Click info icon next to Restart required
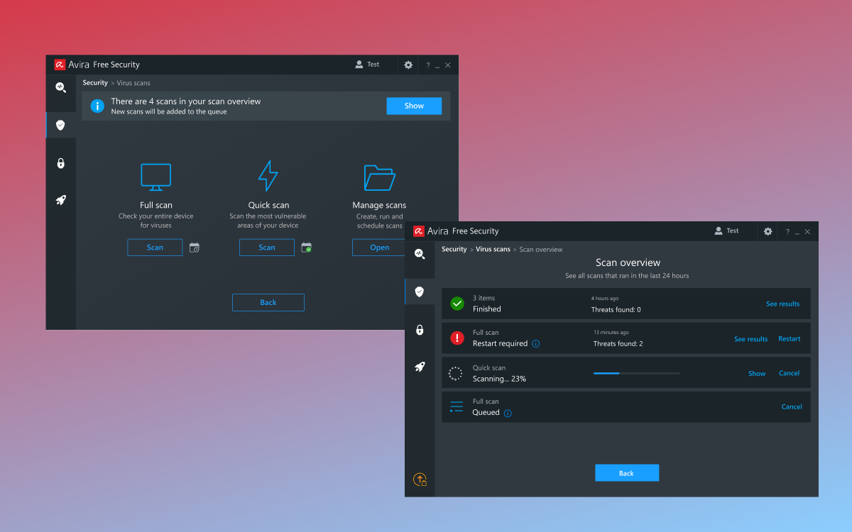 [535, 344]
